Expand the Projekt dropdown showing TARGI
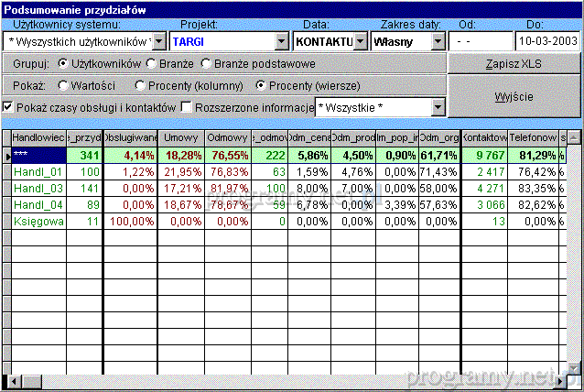584x392 pixels. [x=282, y=41]
